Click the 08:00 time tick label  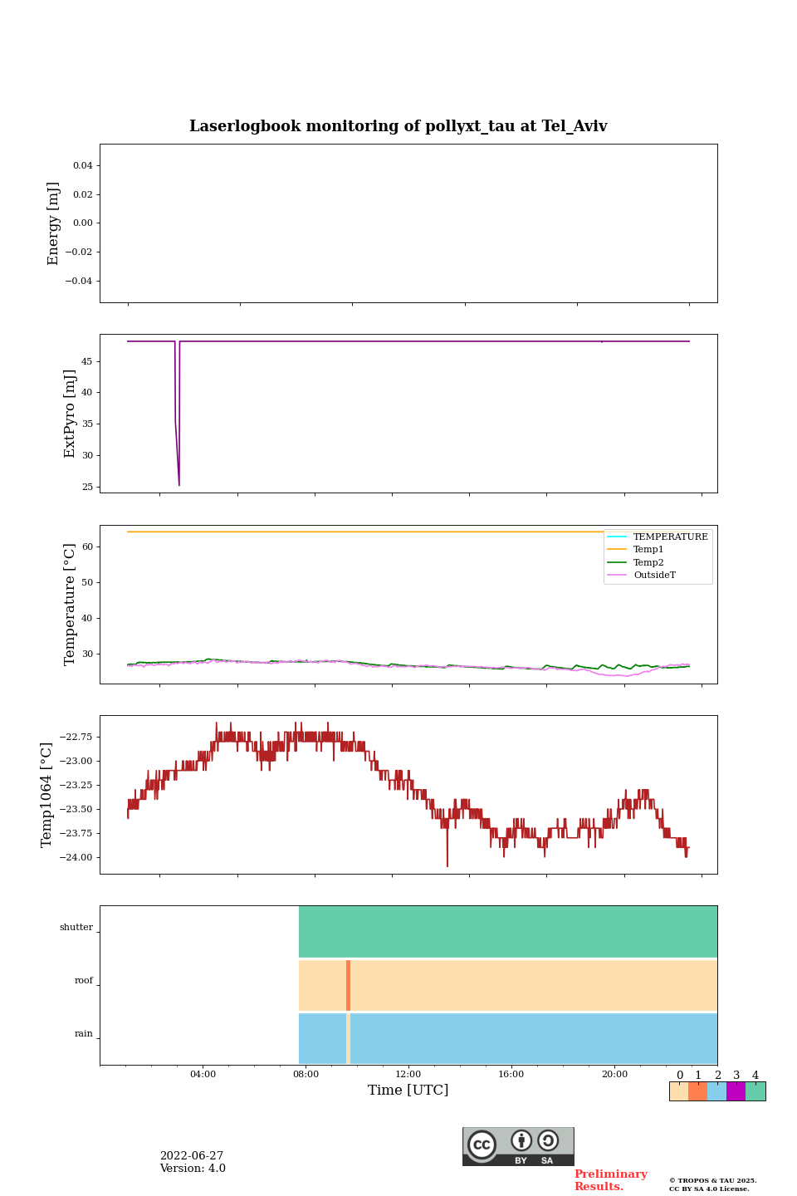tap(306, 1074)
